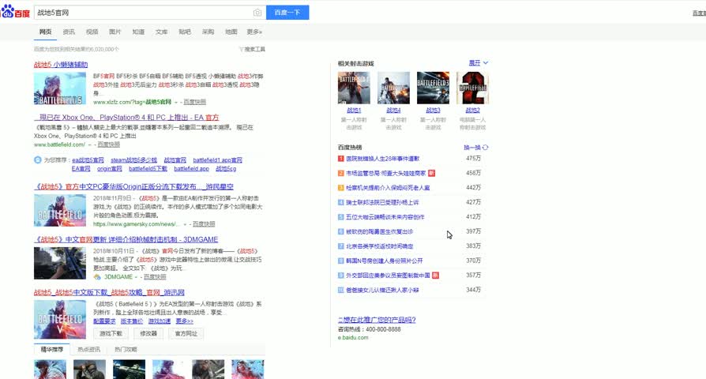
Task: Open camera image search icon
Action: pos(257,13)
